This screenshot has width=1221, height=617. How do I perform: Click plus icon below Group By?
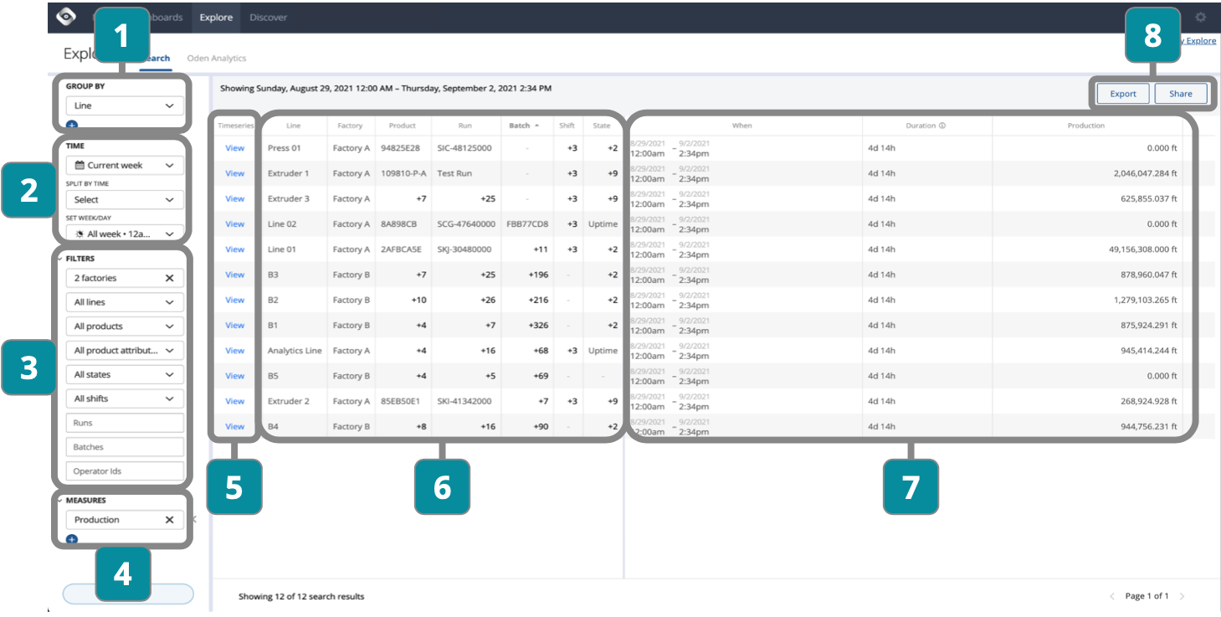71,126
